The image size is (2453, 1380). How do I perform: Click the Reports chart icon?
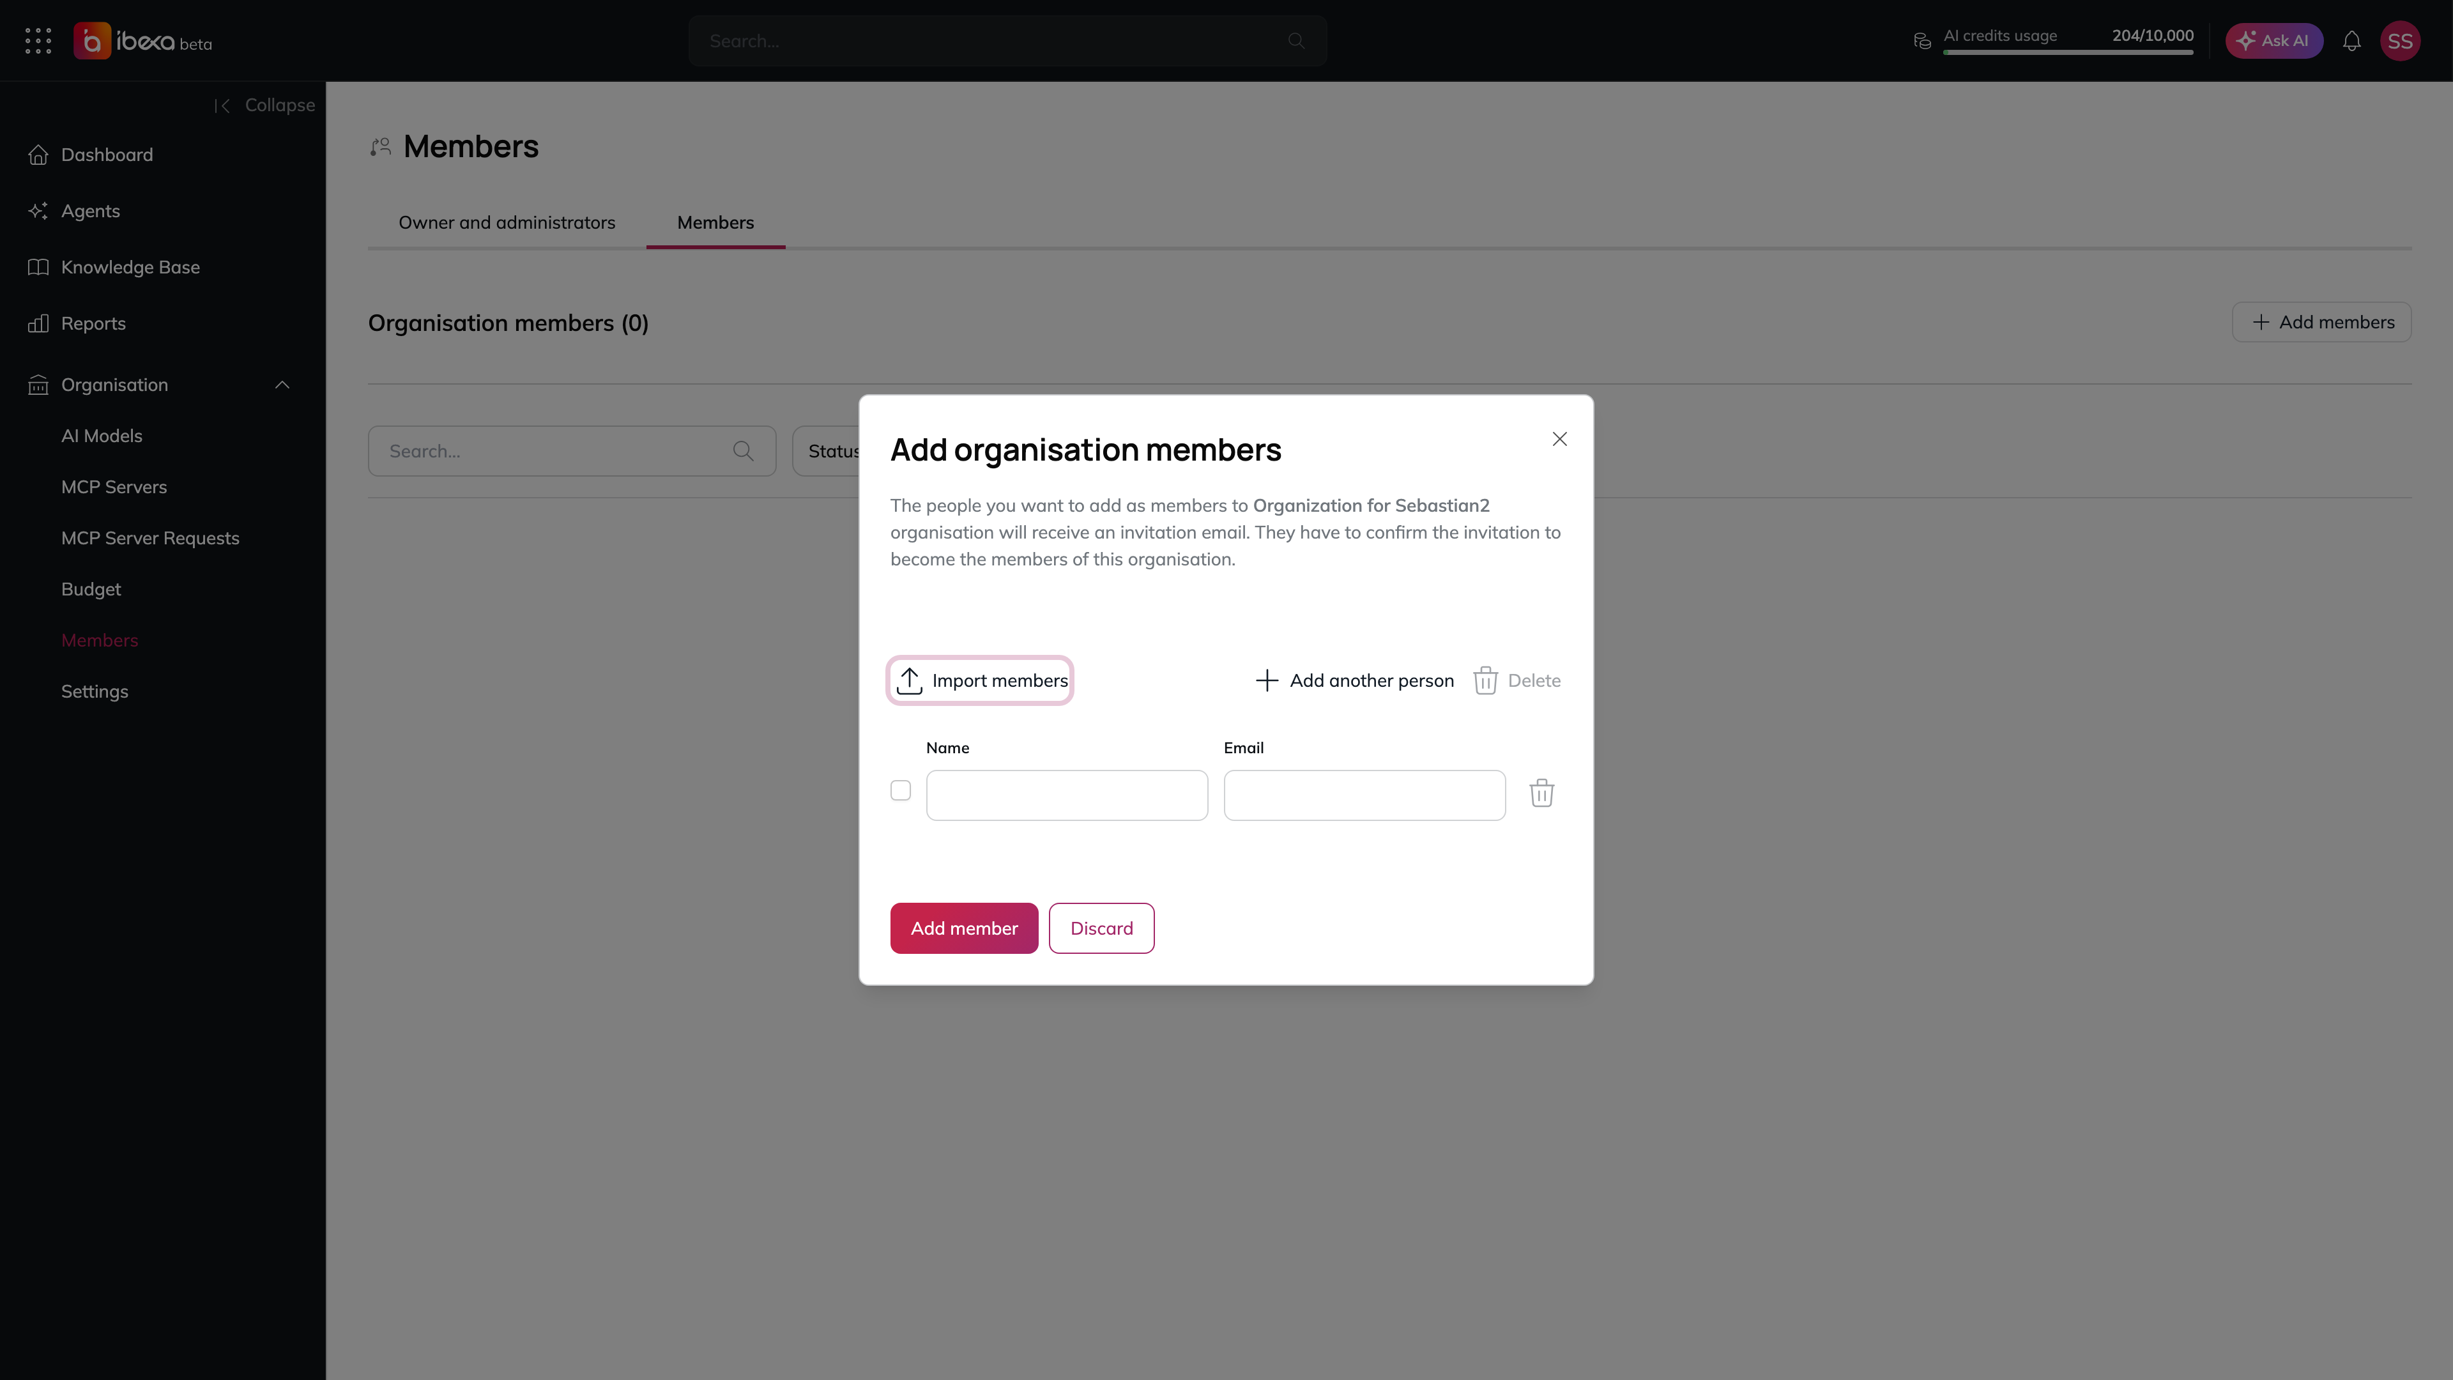pos(38,323)
